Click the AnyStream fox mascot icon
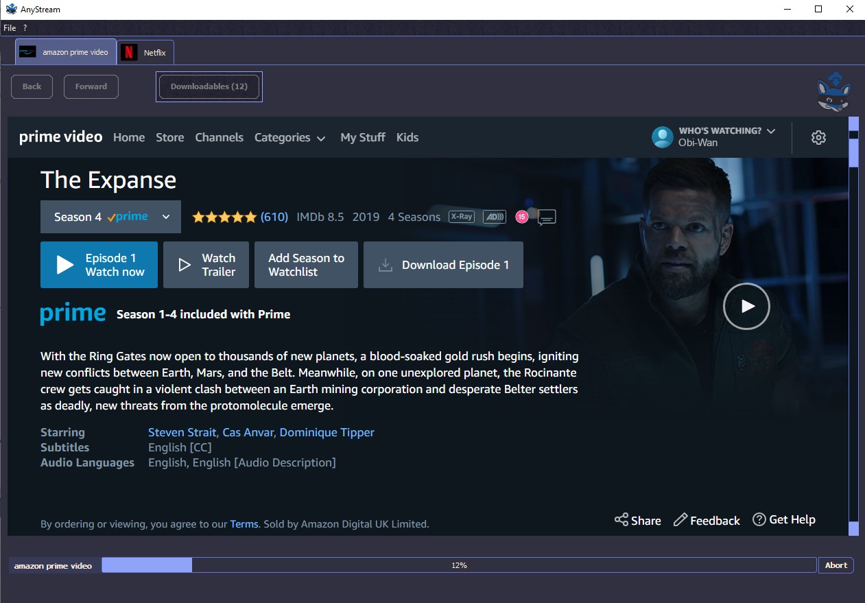This screenshot has height=603, width=865. pos(833,91)
